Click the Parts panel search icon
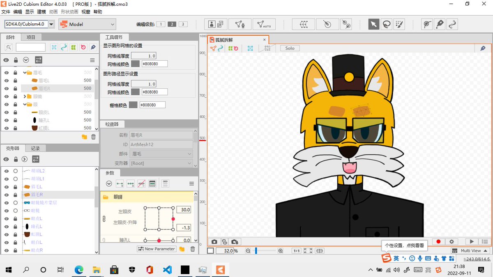 [9, 48]
